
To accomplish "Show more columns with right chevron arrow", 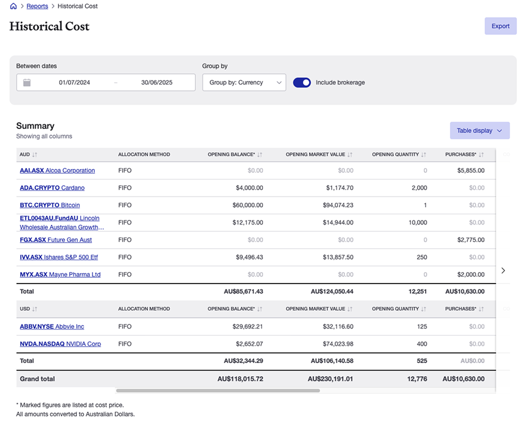I will point(503,270).
